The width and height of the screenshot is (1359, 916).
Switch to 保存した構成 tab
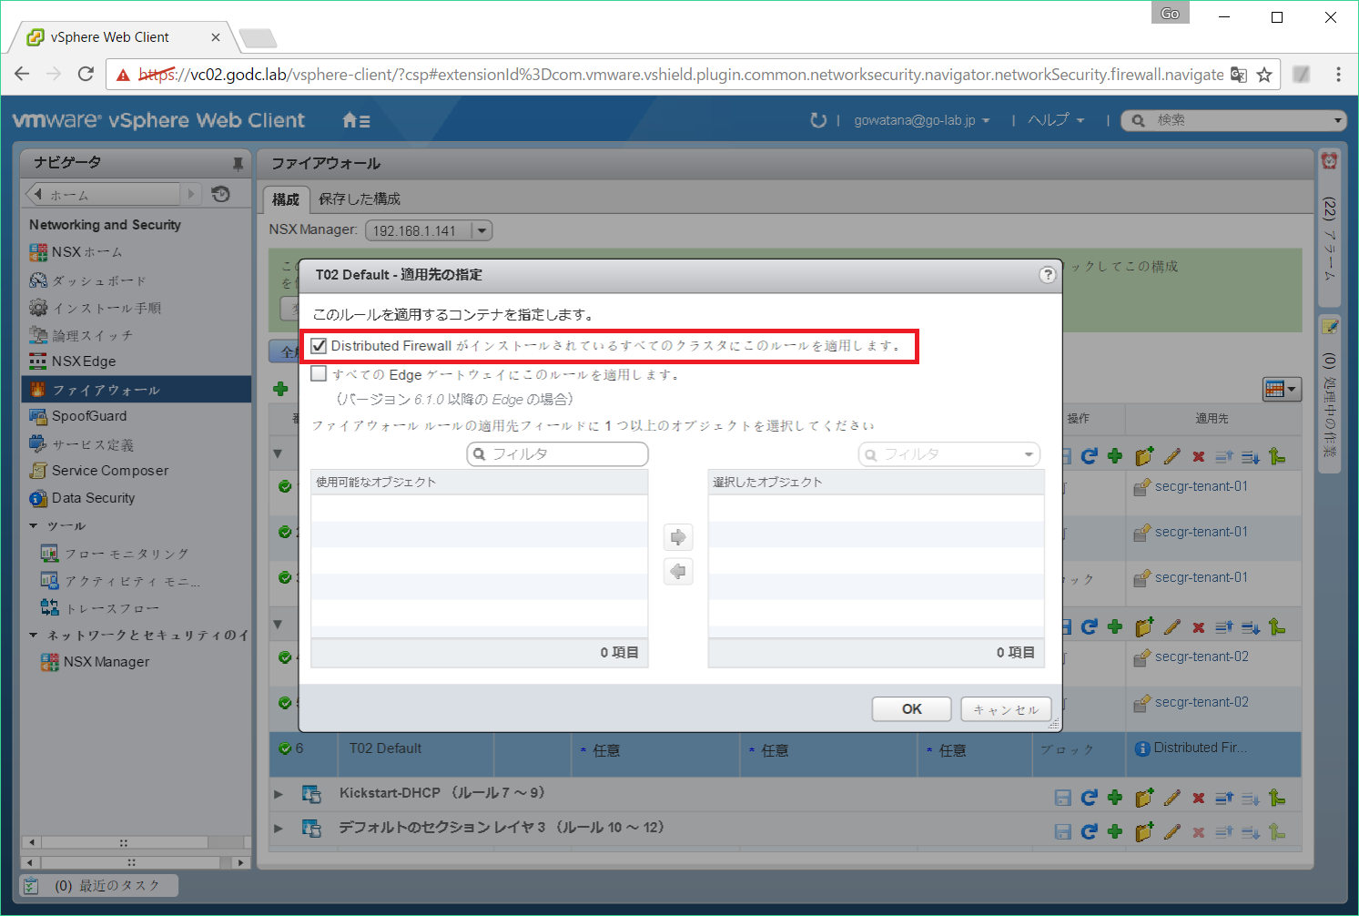pos(360,198)
